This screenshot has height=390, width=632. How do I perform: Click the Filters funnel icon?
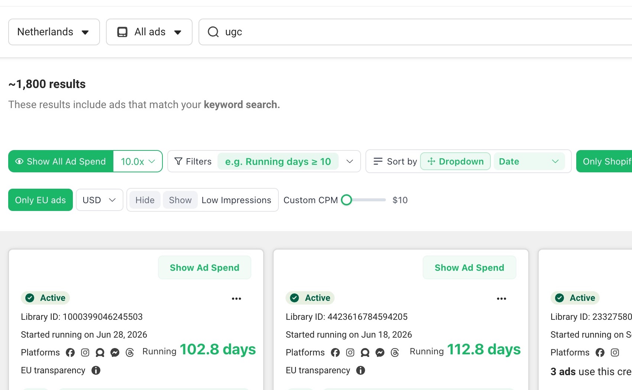click(x=178, y=161)
